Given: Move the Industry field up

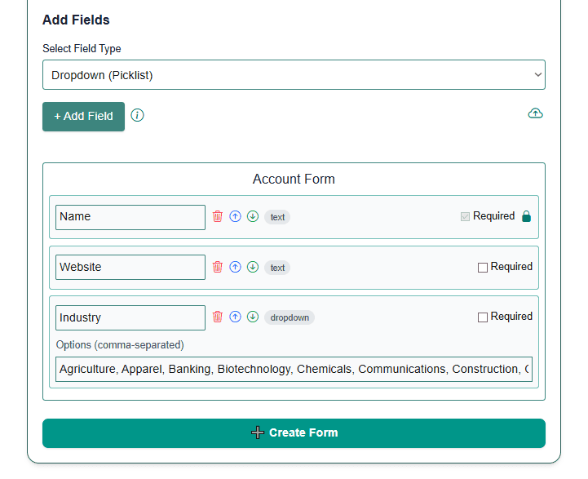Looking at the screenshot, I should (235, 317).
